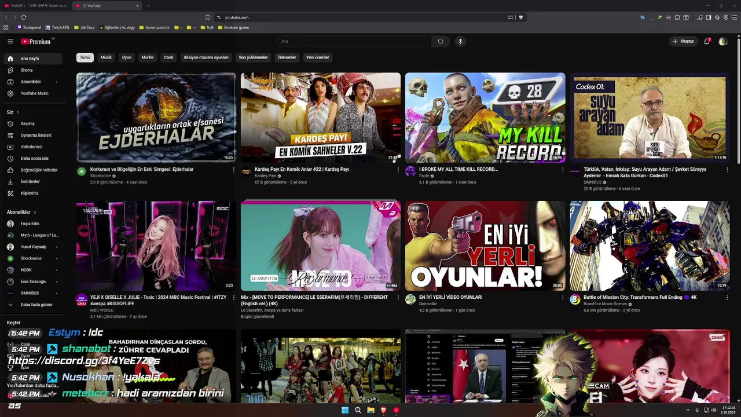Image resolution: width=741 pixels, height=417 pixels.
Task: Open Yusuf Kayaalp subscription channel
Action: pos(32,247)
